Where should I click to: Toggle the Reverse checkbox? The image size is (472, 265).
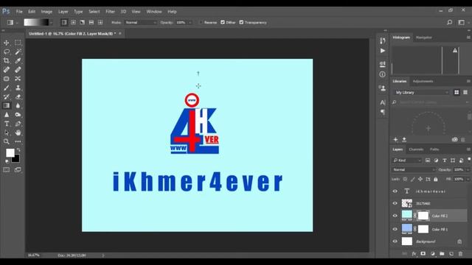[x=201, y=22]
